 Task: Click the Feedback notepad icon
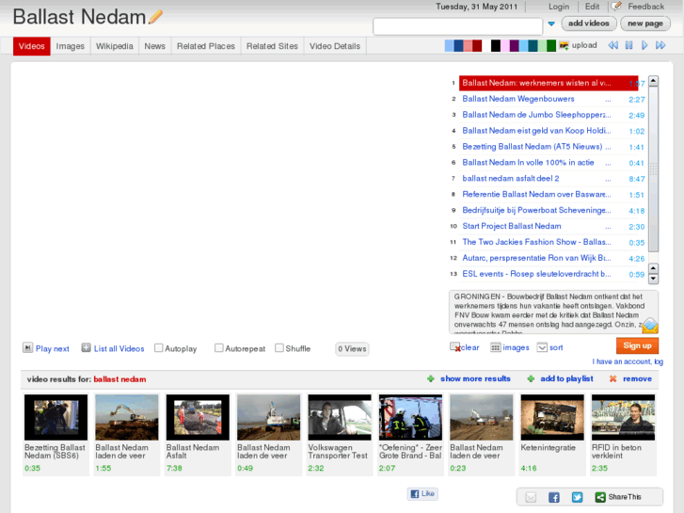(616, 6)
